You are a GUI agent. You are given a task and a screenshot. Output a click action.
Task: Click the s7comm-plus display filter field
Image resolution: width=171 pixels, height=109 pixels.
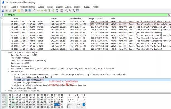click(86, 15)
